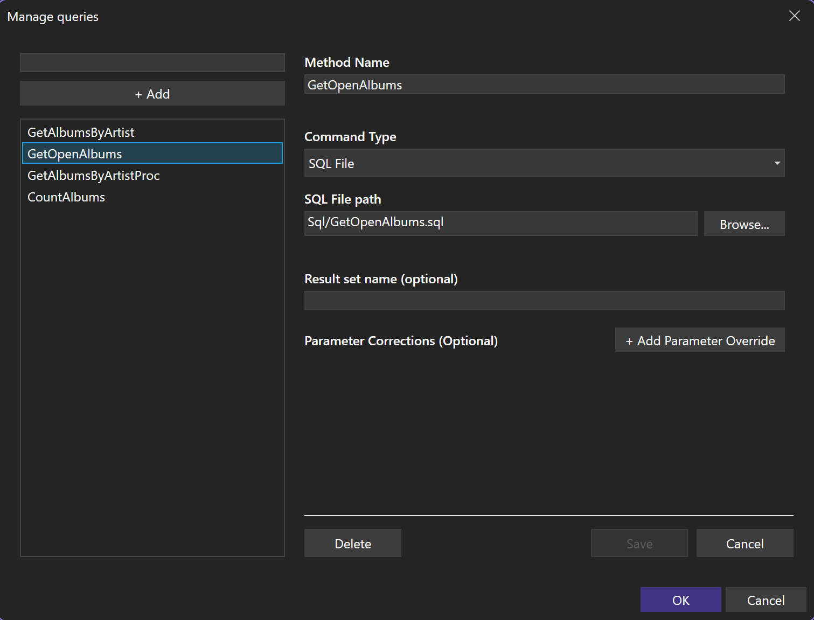Click the Result set name field
This screenshot has height=620, width=814.
[544, 301]
